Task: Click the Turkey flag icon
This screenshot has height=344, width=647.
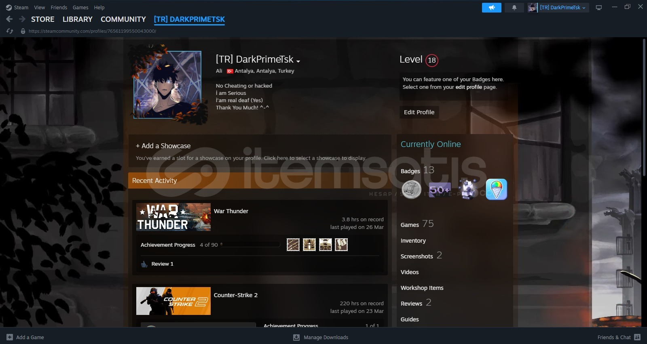Action: [230, 71]
